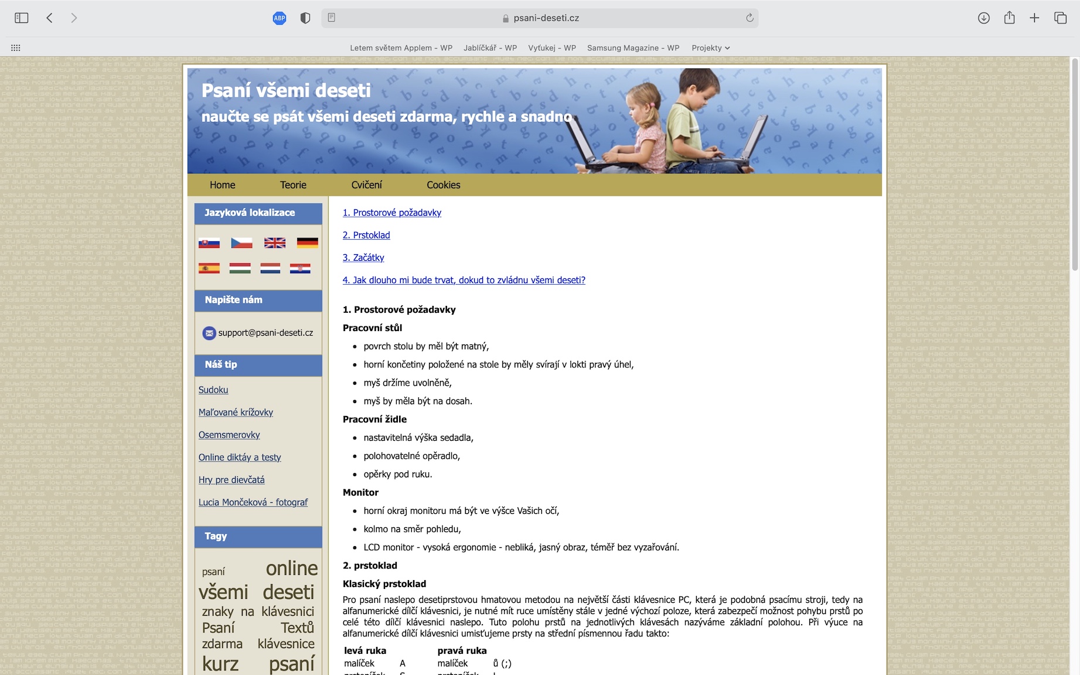Viewport: 1080px width, 675px height.
Task: Show the downloads list
Action: [984, 18]
